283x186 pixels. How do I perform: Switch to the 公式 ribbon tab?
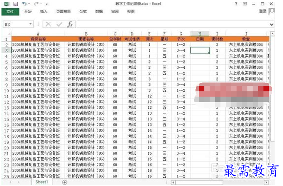coord(83,12)
